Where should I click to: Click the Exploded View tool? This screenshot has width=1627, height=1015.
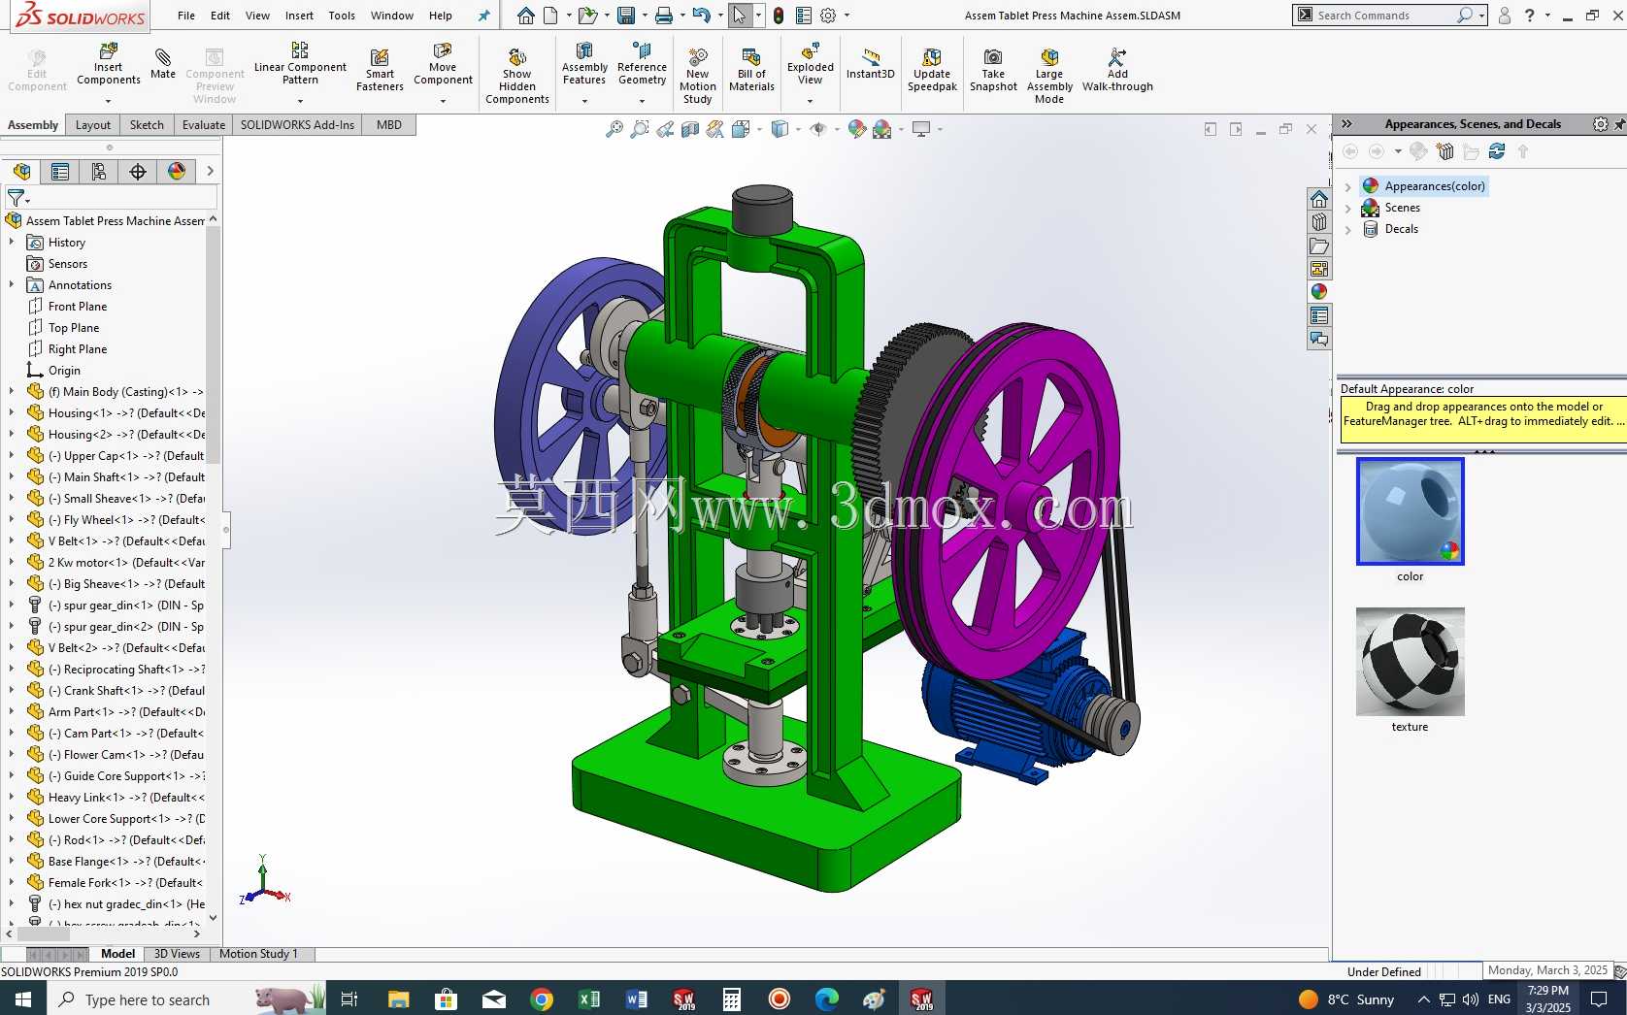(810, 64)
